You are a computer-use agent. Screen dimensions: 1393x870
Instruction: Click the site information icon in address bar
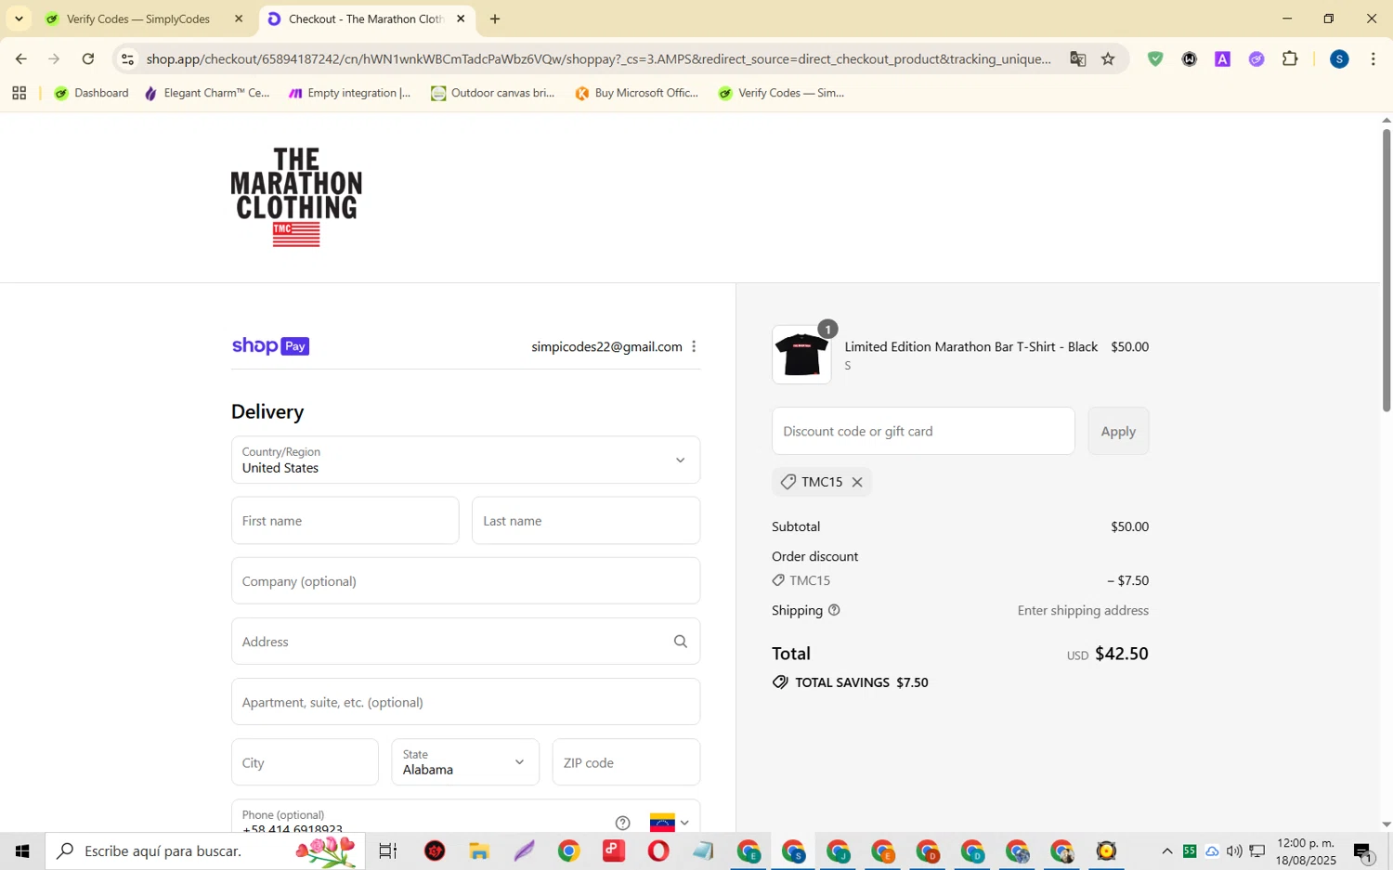pyautogui.click(x=128, y=59)
